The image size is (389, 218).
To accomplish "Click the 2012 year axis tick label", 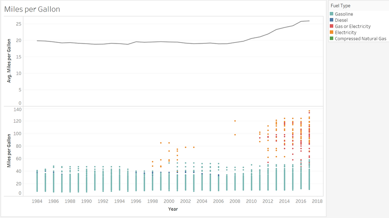I will (x=268, y=201).
